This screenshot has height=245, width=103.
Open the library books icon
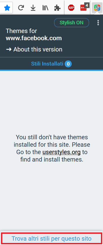point(45,8)
